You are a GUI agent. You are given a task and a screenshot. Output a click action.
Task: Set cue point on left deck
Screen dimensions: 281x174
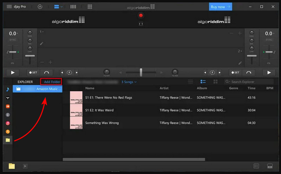(x=33, y=73)
